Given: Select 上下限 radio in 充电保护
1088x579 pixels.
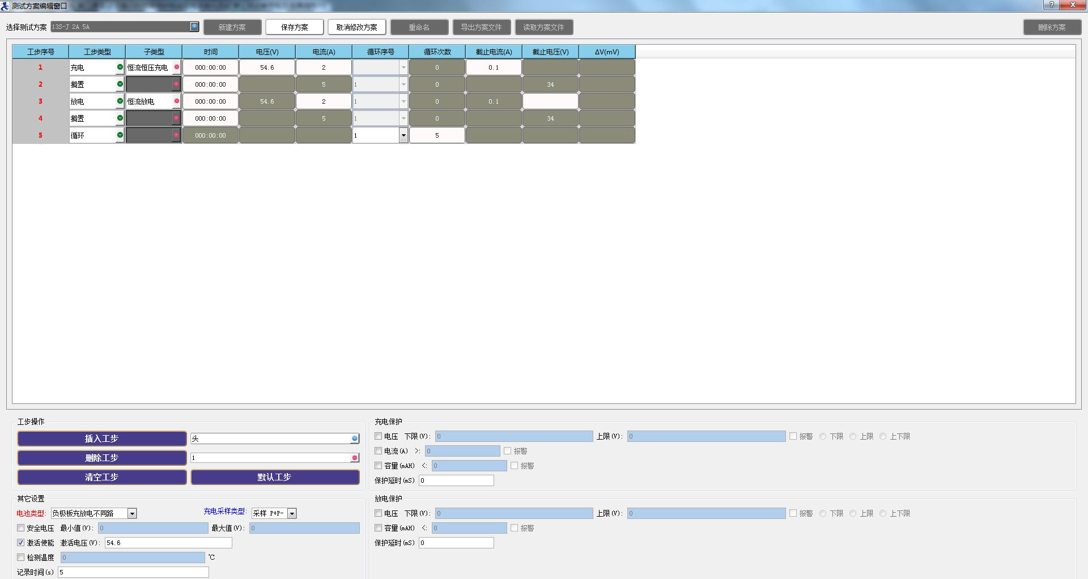Looking at the screenshot, I should (x=883, y=436).
